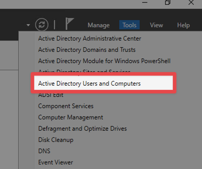The image size is (202, 169).
Task: Launch Component Services
Action: click(66, 106)
